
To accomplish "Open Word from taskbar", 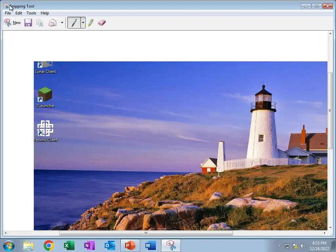I will 150,245.
